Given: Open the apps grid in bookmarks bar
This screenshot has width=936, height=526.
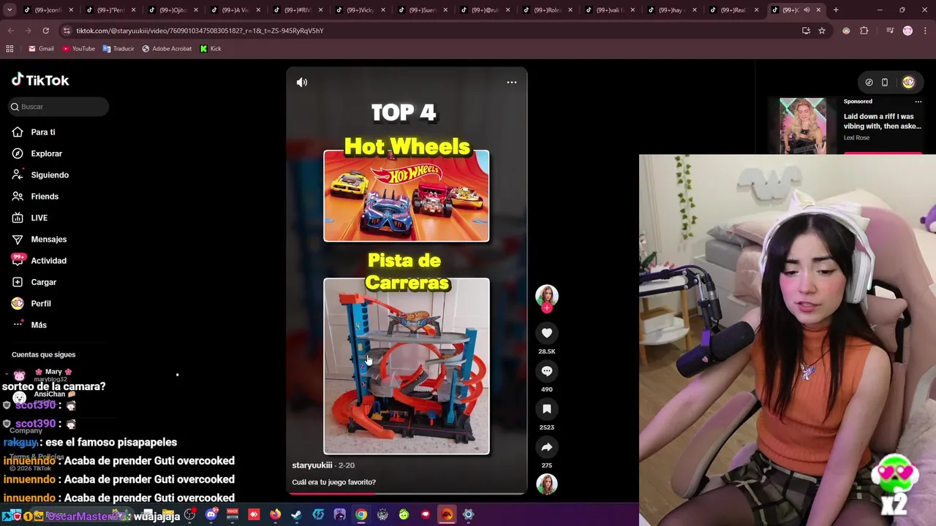Looking at the screenshot, I should click(10, 49).
